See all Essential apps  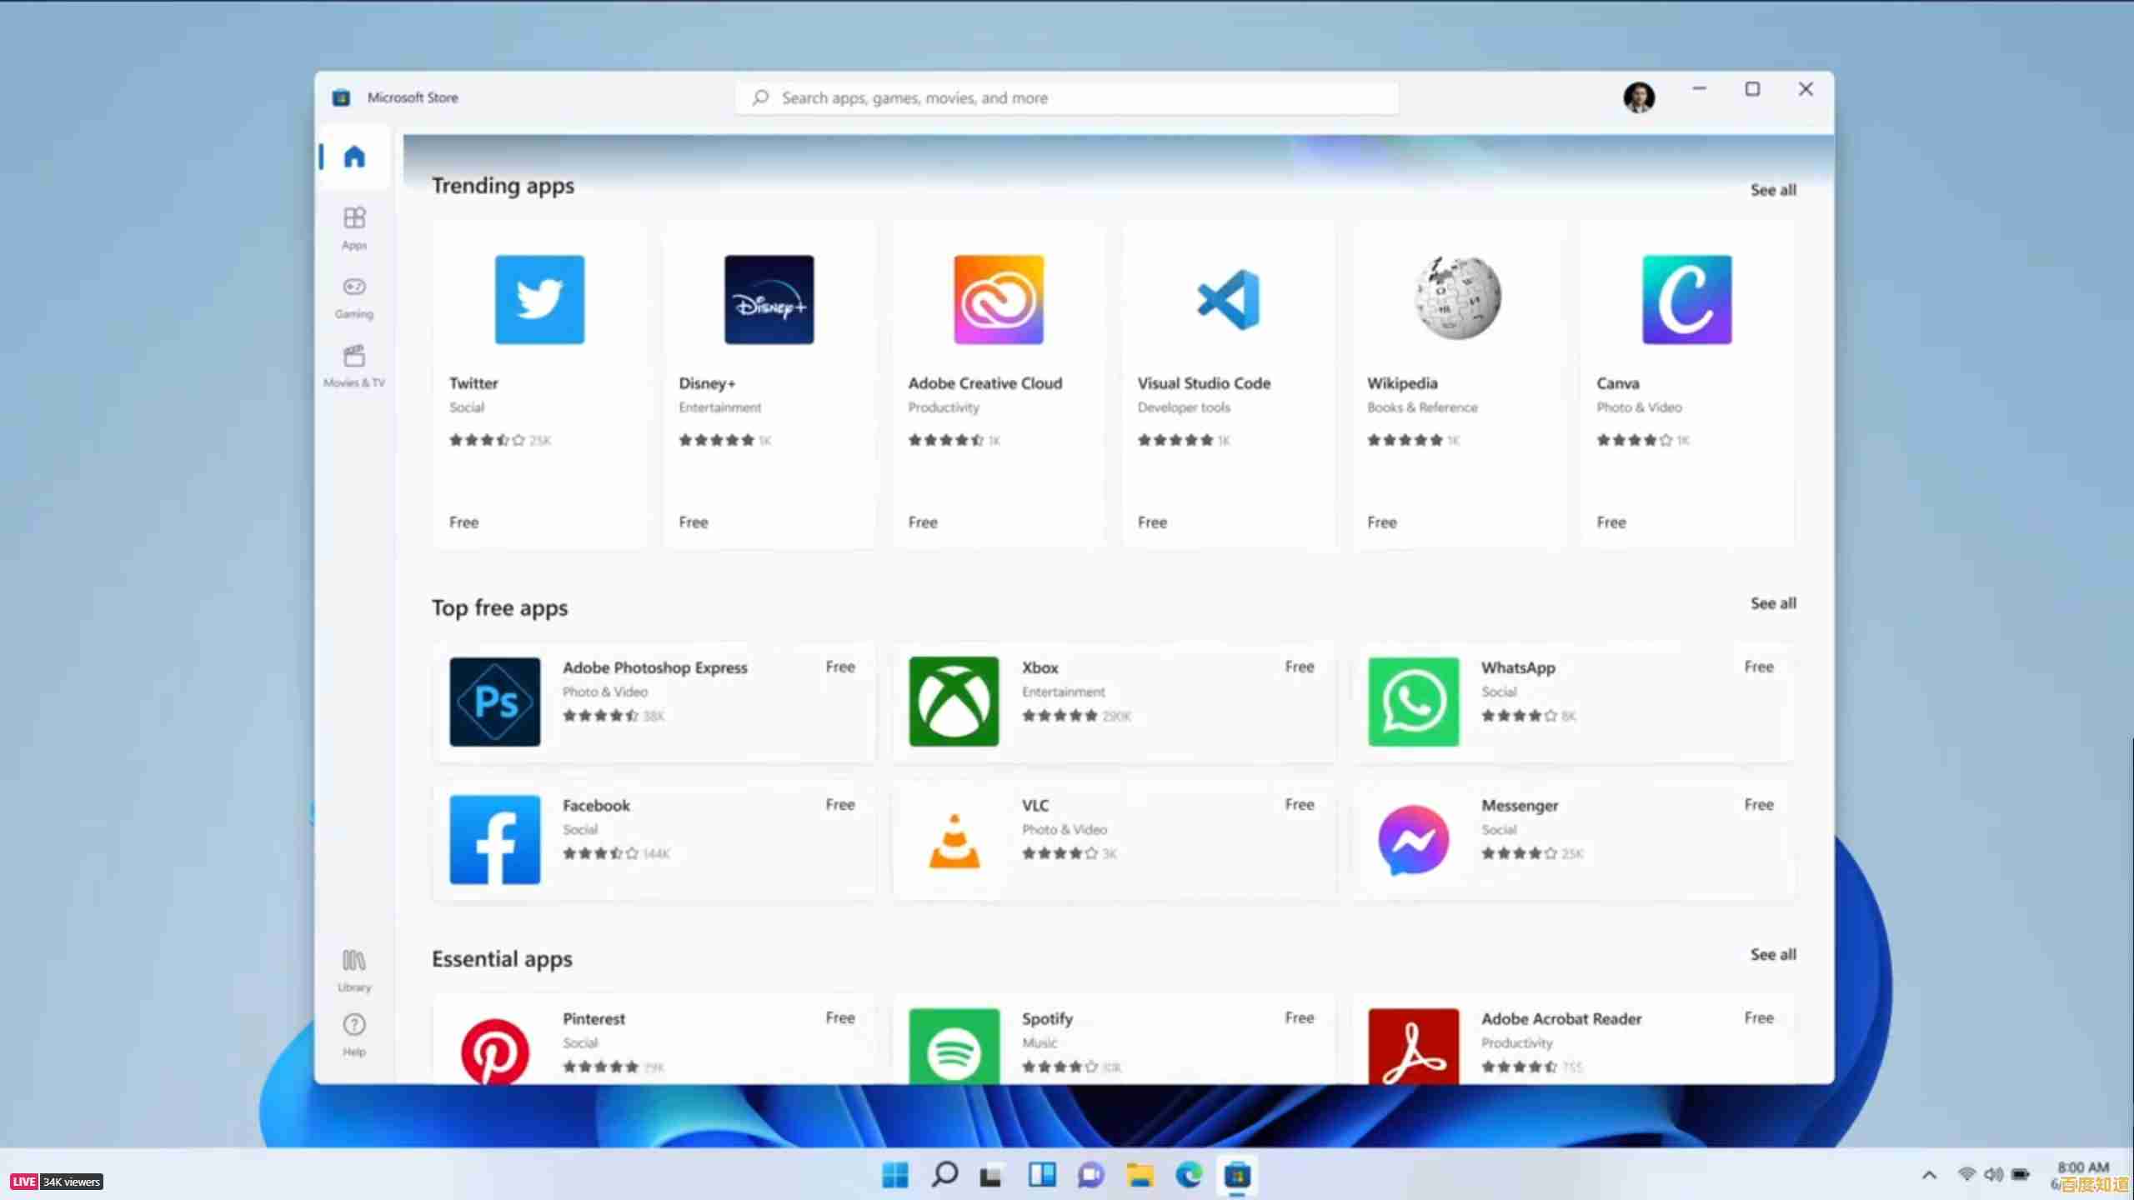point(1773,954)
